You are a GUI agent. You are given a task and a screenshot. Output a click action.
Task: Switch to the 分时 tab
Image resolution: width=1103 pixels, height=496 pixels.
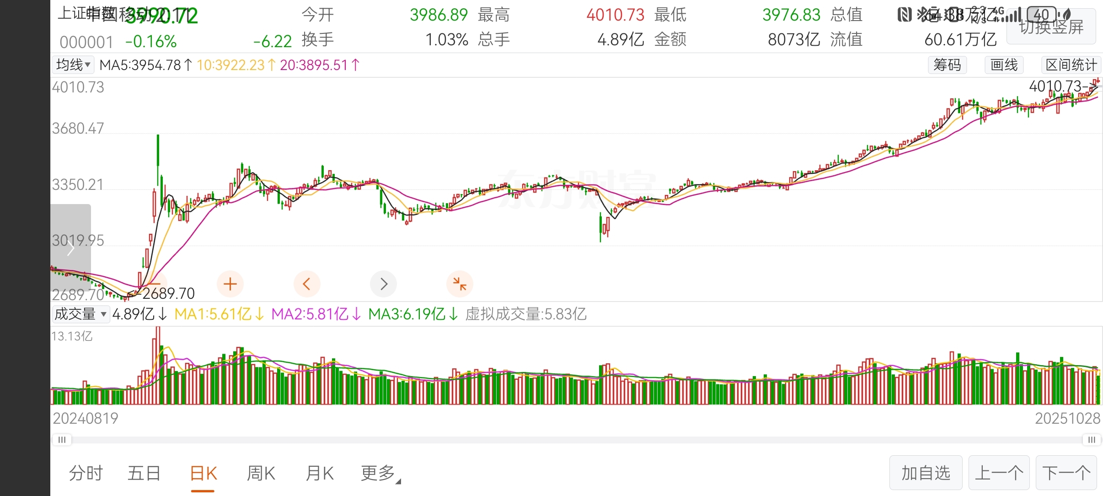(86, 473)
